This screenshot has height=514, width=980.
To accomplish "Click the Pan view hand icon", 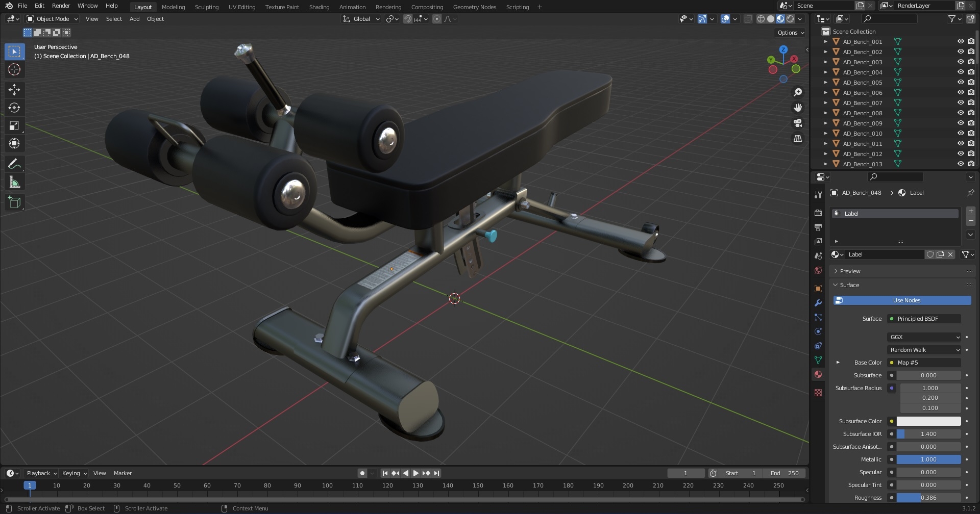I will coord(798,108).
